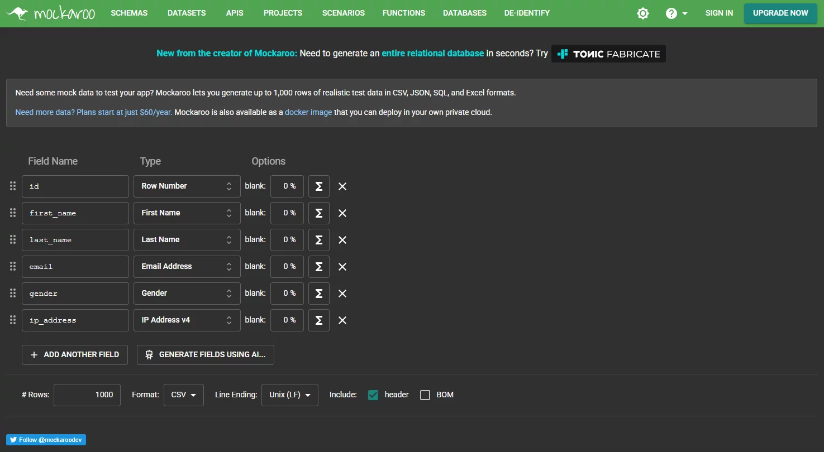Expand the Line Ending Unix (LF) dropdown
Image resolution: width=824 pixels, height=452 pixels.
coord(289,395)
